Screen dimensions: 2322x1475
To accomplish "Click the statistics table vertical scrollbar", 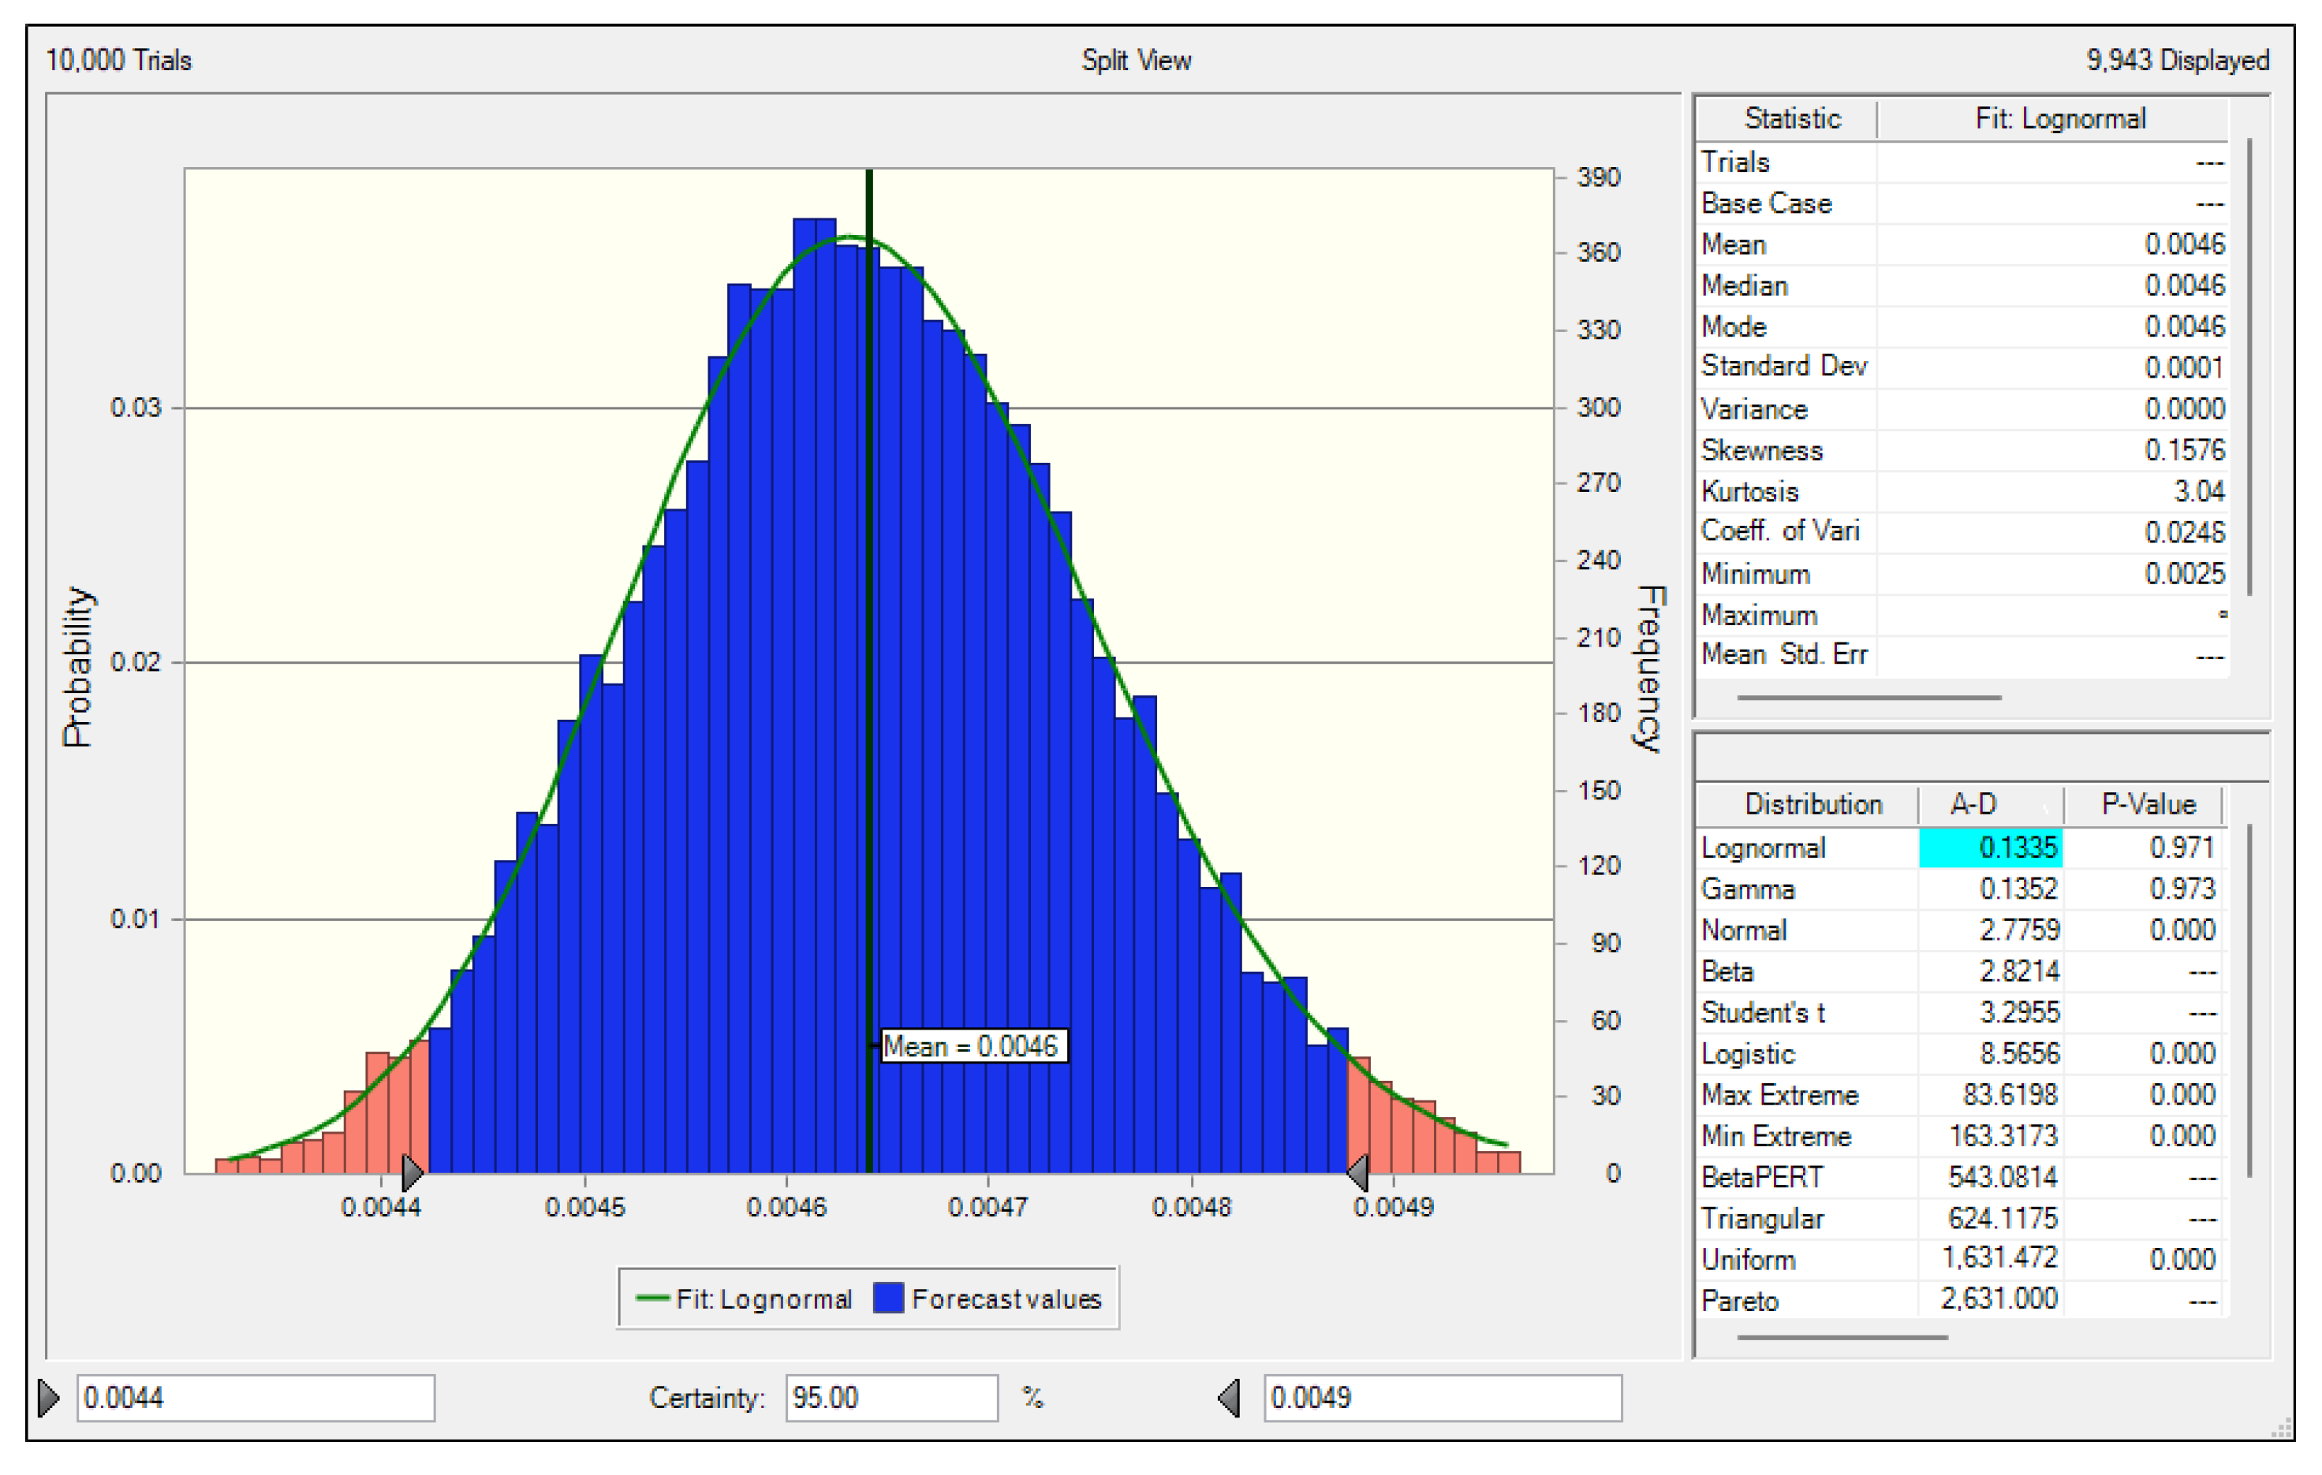I will pyautogui.click(x=2249, y=367).
